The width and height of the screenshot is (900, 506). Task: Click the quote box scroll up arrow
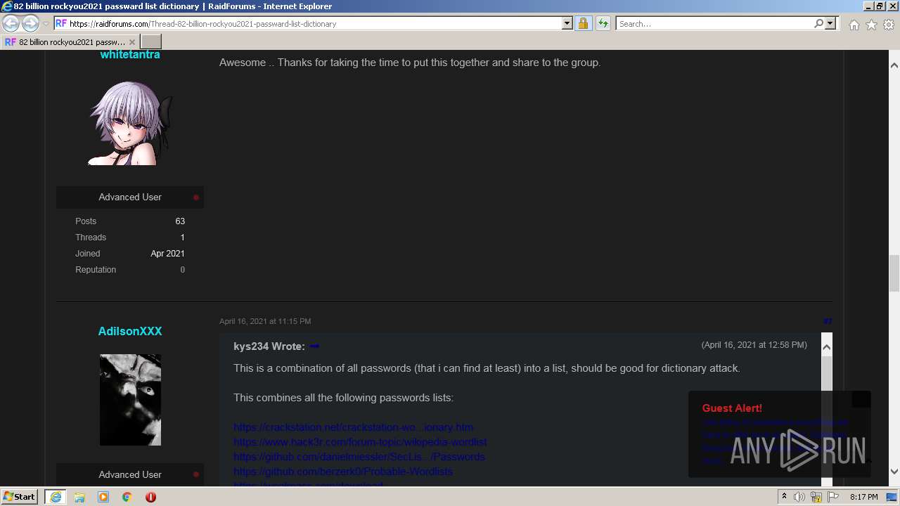[827, 346]
